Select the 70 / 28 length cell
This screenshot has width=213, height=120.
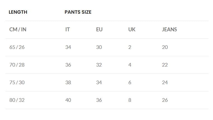click(x=17, y=65)
